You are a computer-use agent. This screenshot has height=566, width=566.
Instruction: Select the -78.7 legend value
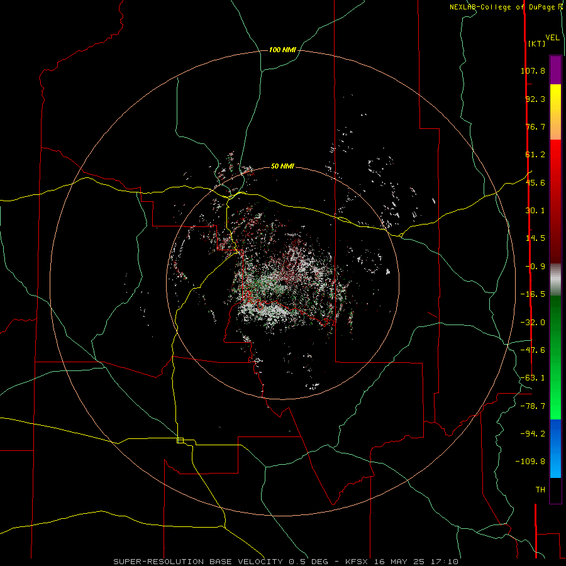click(x=533, y=406)
